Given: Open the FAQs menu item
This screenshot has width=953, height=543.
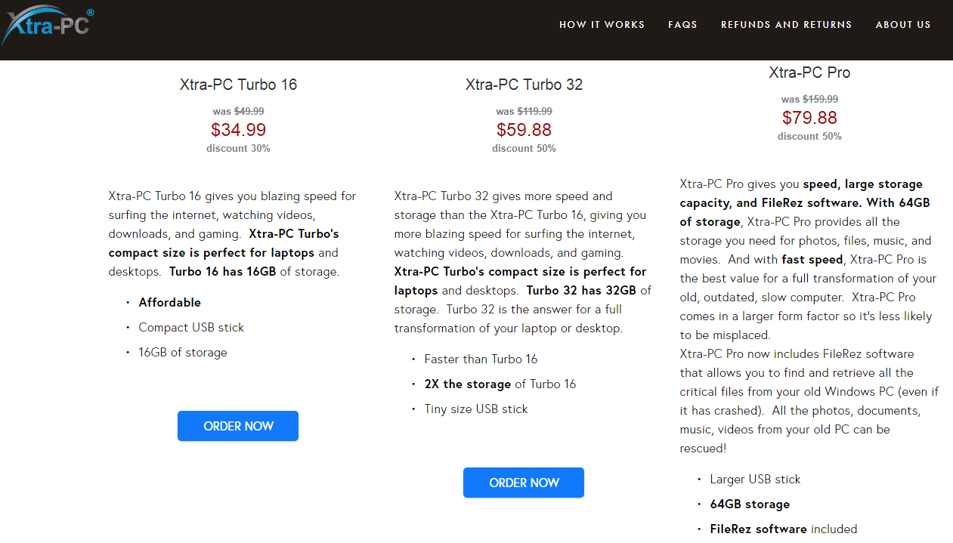Looking at the screenshot, I should [x=682, y=25].
